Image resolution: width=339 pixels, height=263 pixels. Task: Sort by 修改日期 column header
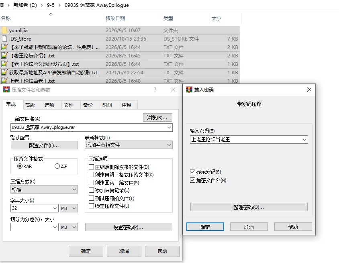(132, 18)
